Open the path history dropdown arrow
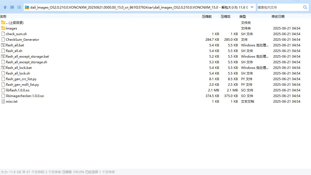311x175 pixels. coord(252,7)
